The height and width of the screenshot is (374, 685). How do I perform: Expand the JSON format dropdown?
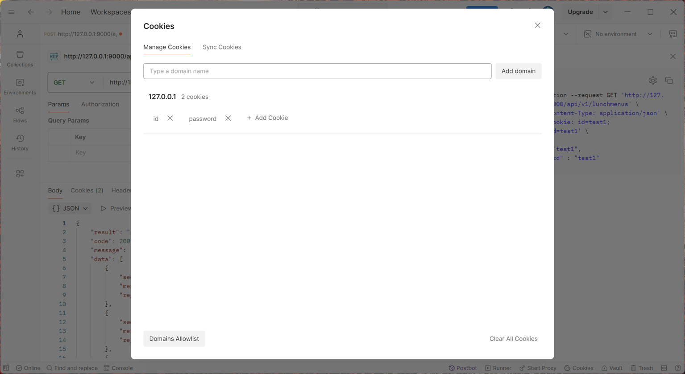tap(70, 208)
